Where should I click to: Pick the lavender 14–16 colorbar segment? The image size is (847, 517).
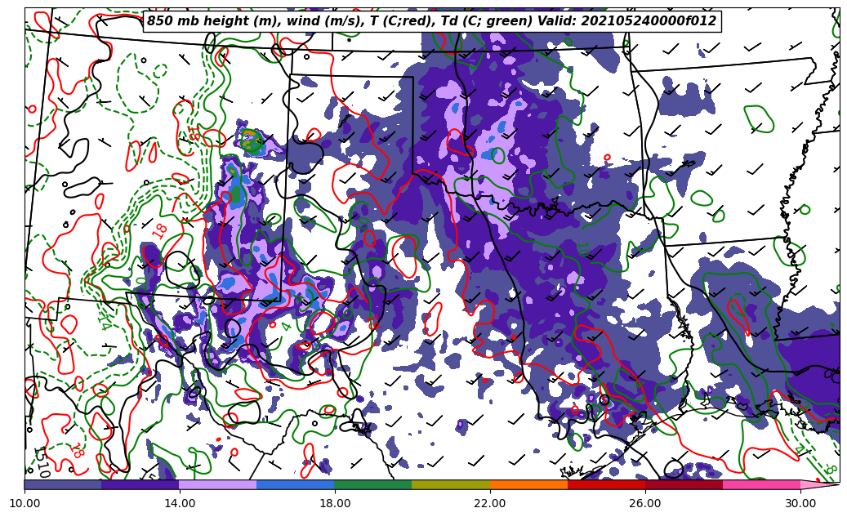[217, 484]
